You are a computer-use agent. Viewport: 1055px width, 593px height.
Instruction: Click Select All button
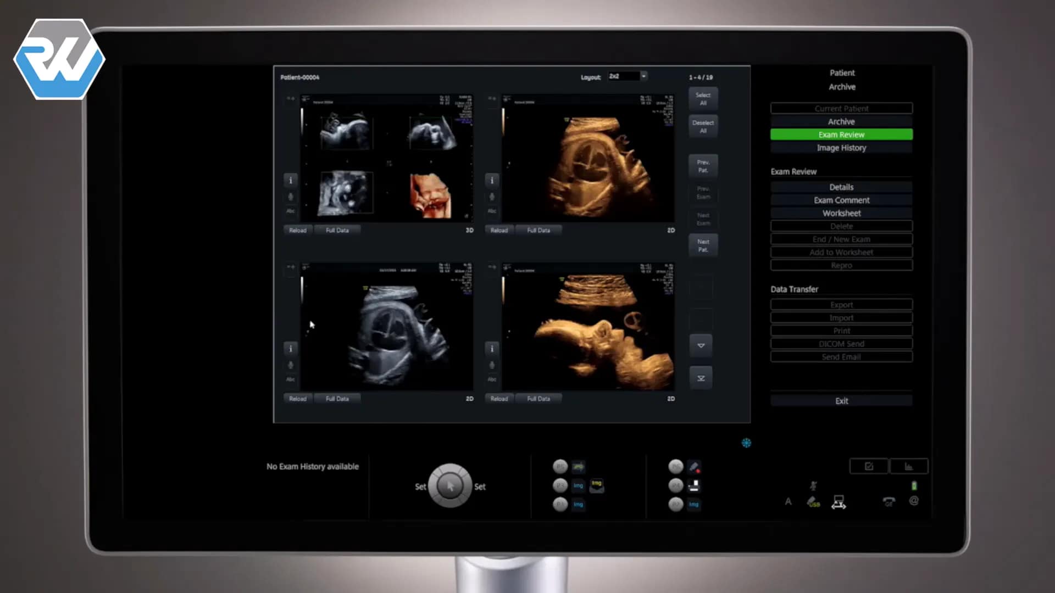click(703, 99)
